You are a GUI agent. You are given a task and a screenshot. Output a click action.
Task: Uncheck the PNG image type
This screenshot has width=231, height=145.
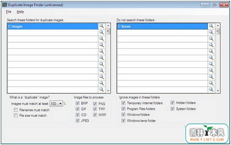pyautogui.click(x=95, y=104)
